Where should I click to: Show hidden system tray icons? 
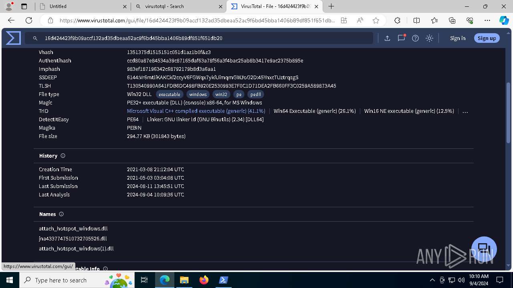tap(432, 280)
